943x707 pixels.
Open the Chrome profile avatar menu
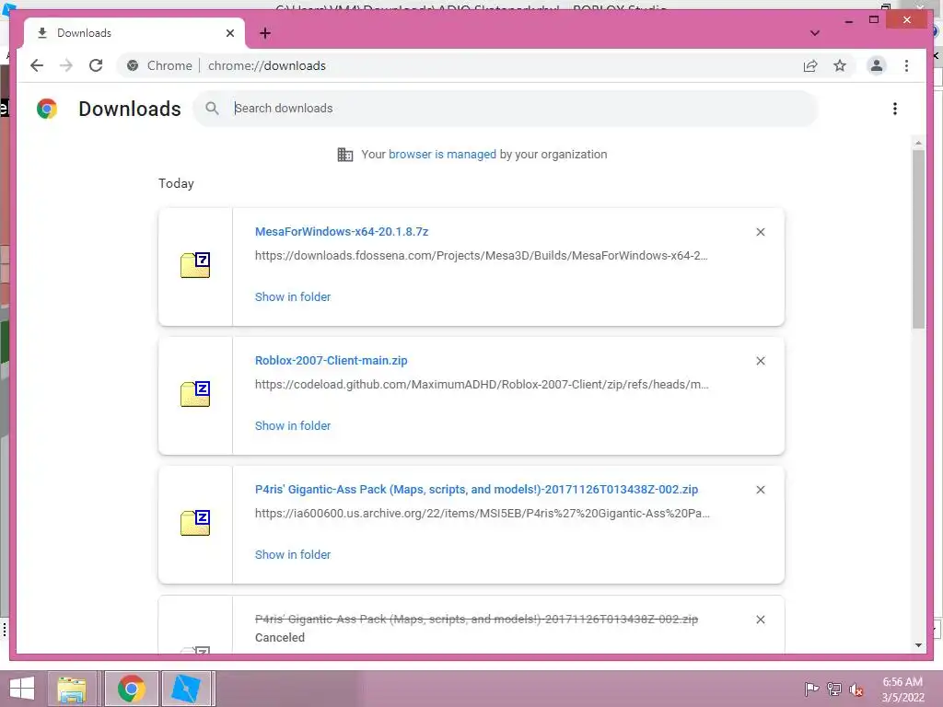click(x=877, y=65)
